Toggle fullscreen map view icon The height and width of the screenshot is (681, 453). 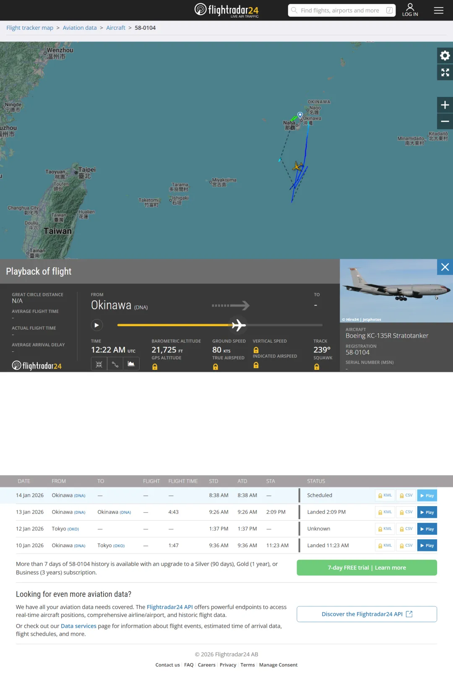[445, 73]
